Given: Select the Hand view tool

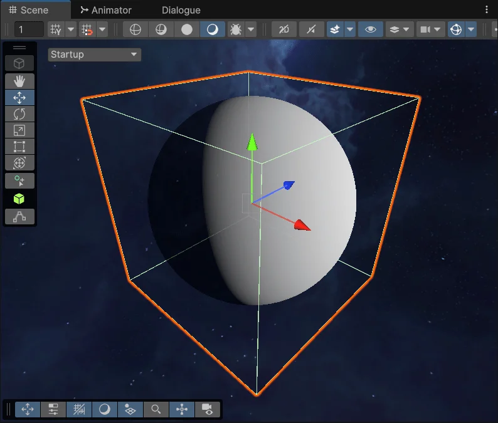Looking at the screenshot, I should [x=19, y=81].
